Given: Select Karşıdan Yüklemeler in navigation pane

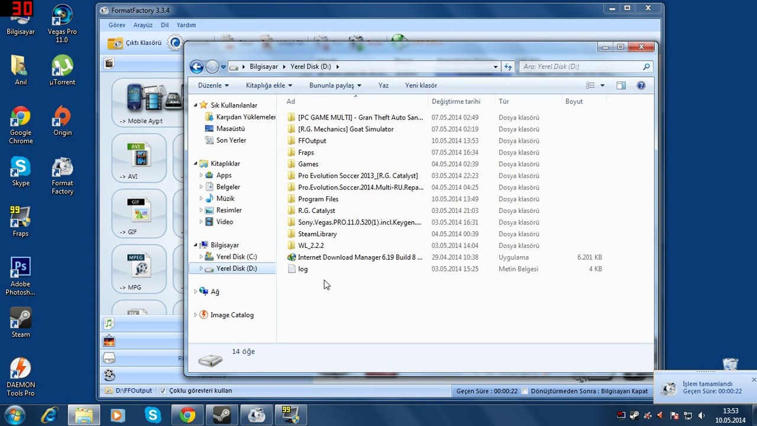Looking at the screenshot, I should [x=240, y=117].
